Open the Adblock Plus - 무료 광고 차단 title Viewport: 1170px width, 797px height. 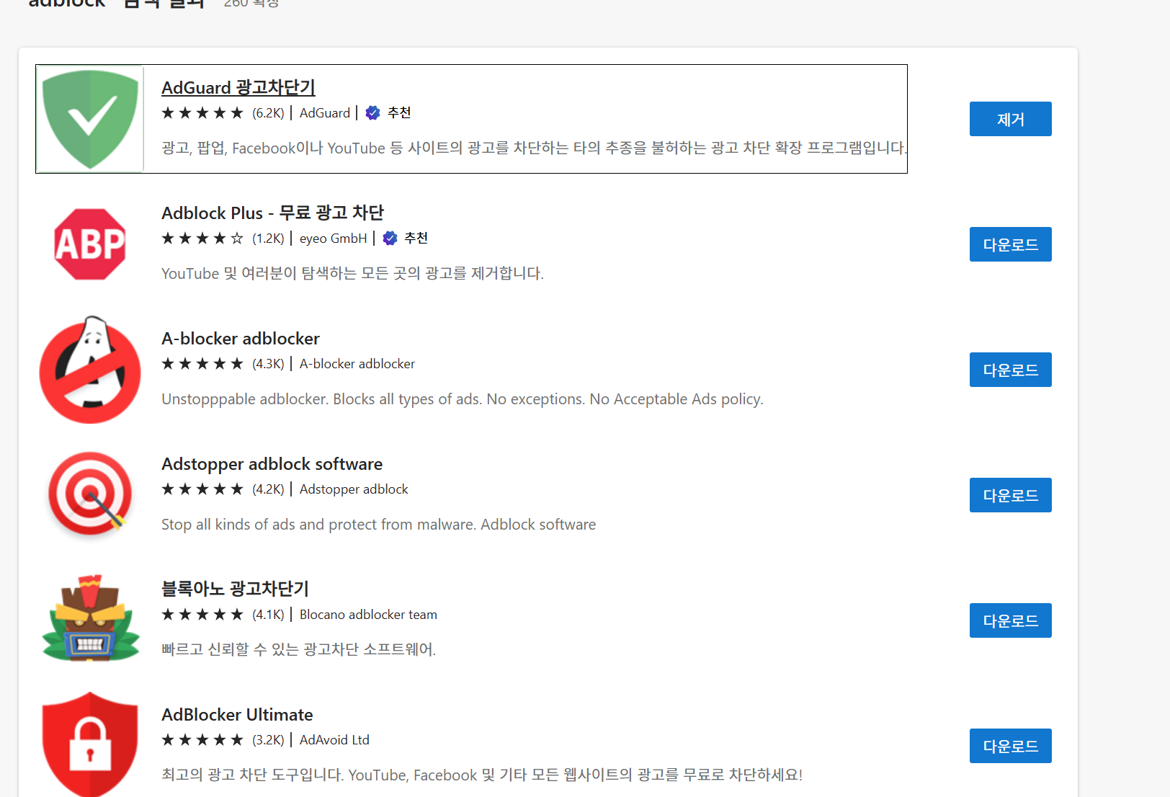pos(272,213)
